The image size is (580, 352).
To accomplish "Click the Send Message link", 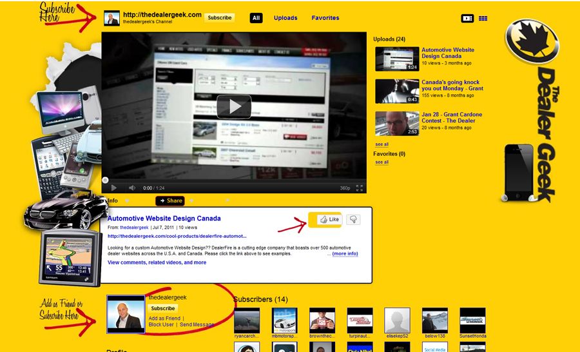I will pyautogui.click(x=197, y=325).
